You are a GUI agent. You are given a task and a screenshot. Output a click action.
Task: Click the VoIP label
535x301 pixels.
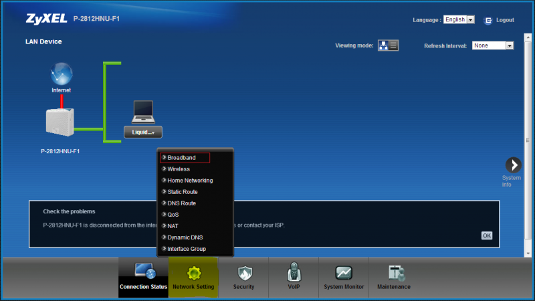[x=294, y=287]
